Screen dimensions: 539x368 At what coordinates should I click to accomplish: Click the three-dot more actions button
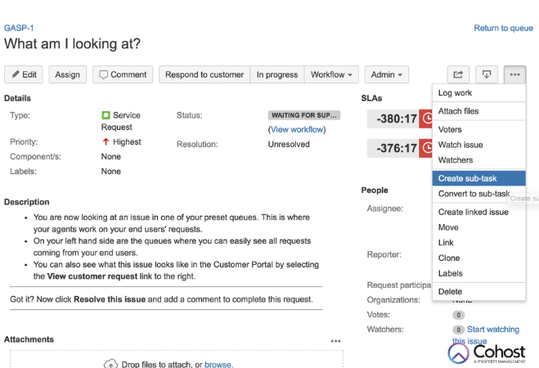(x=514, y=74)
